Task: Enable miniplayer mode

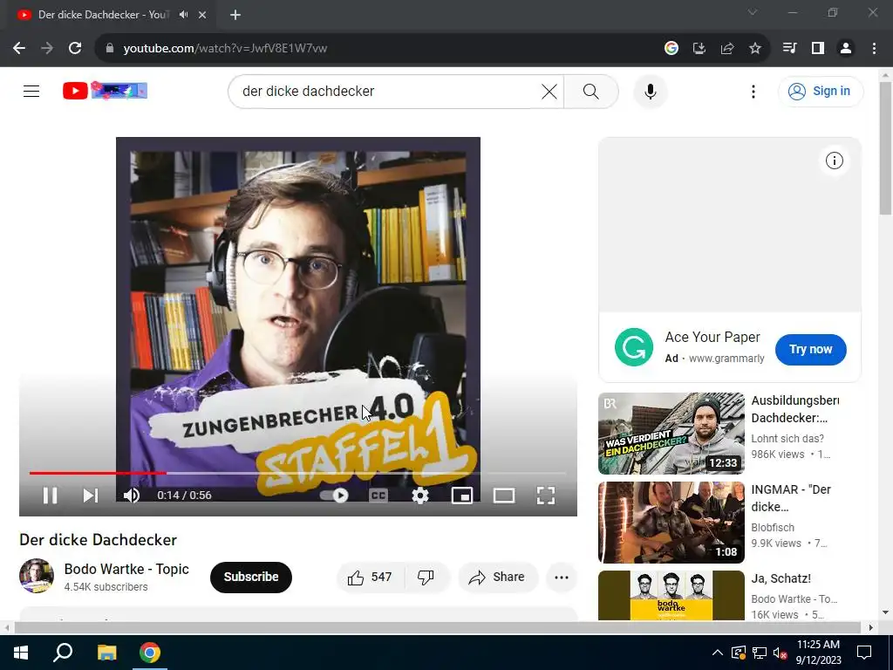Action: coord(462,496)
